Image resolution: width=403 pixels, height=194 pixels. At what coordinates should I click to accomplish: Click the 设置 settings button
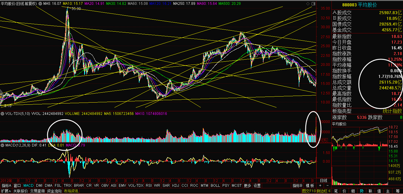pyautogui.click(x=257, y=186)
